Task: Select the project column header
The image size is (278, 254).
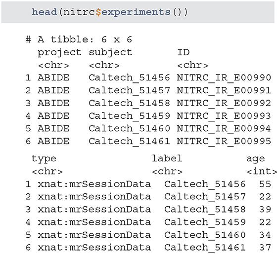Action: pos(59,53)
